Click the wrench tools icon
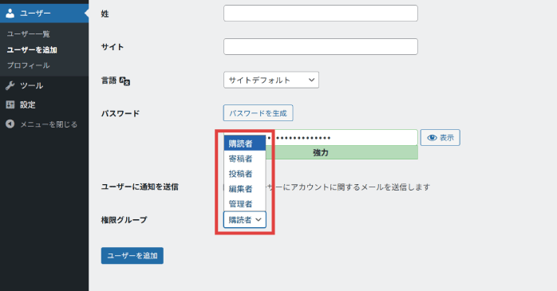The image size is (557, 291). [10, 85]
